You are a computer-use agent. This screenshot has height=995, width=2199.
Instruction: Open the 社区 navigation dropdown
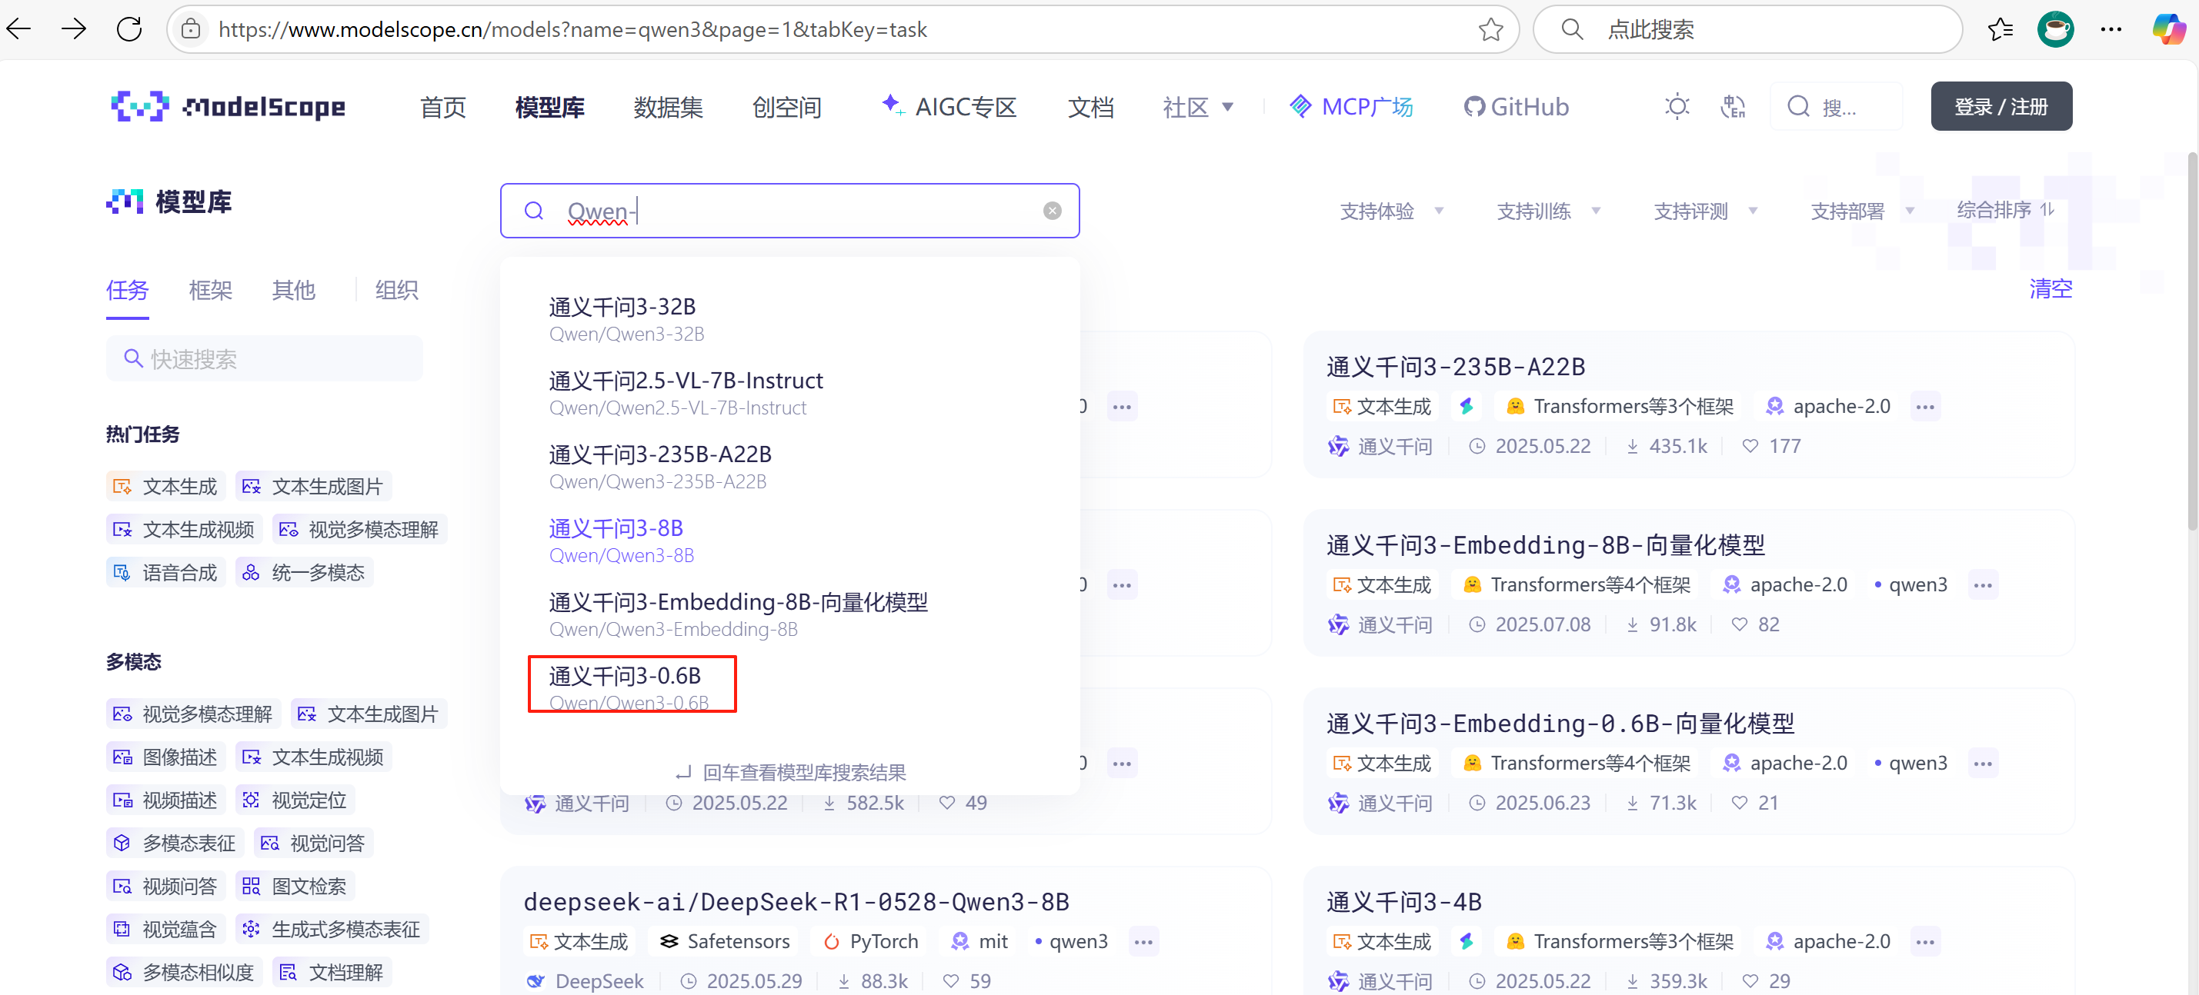1196,107
